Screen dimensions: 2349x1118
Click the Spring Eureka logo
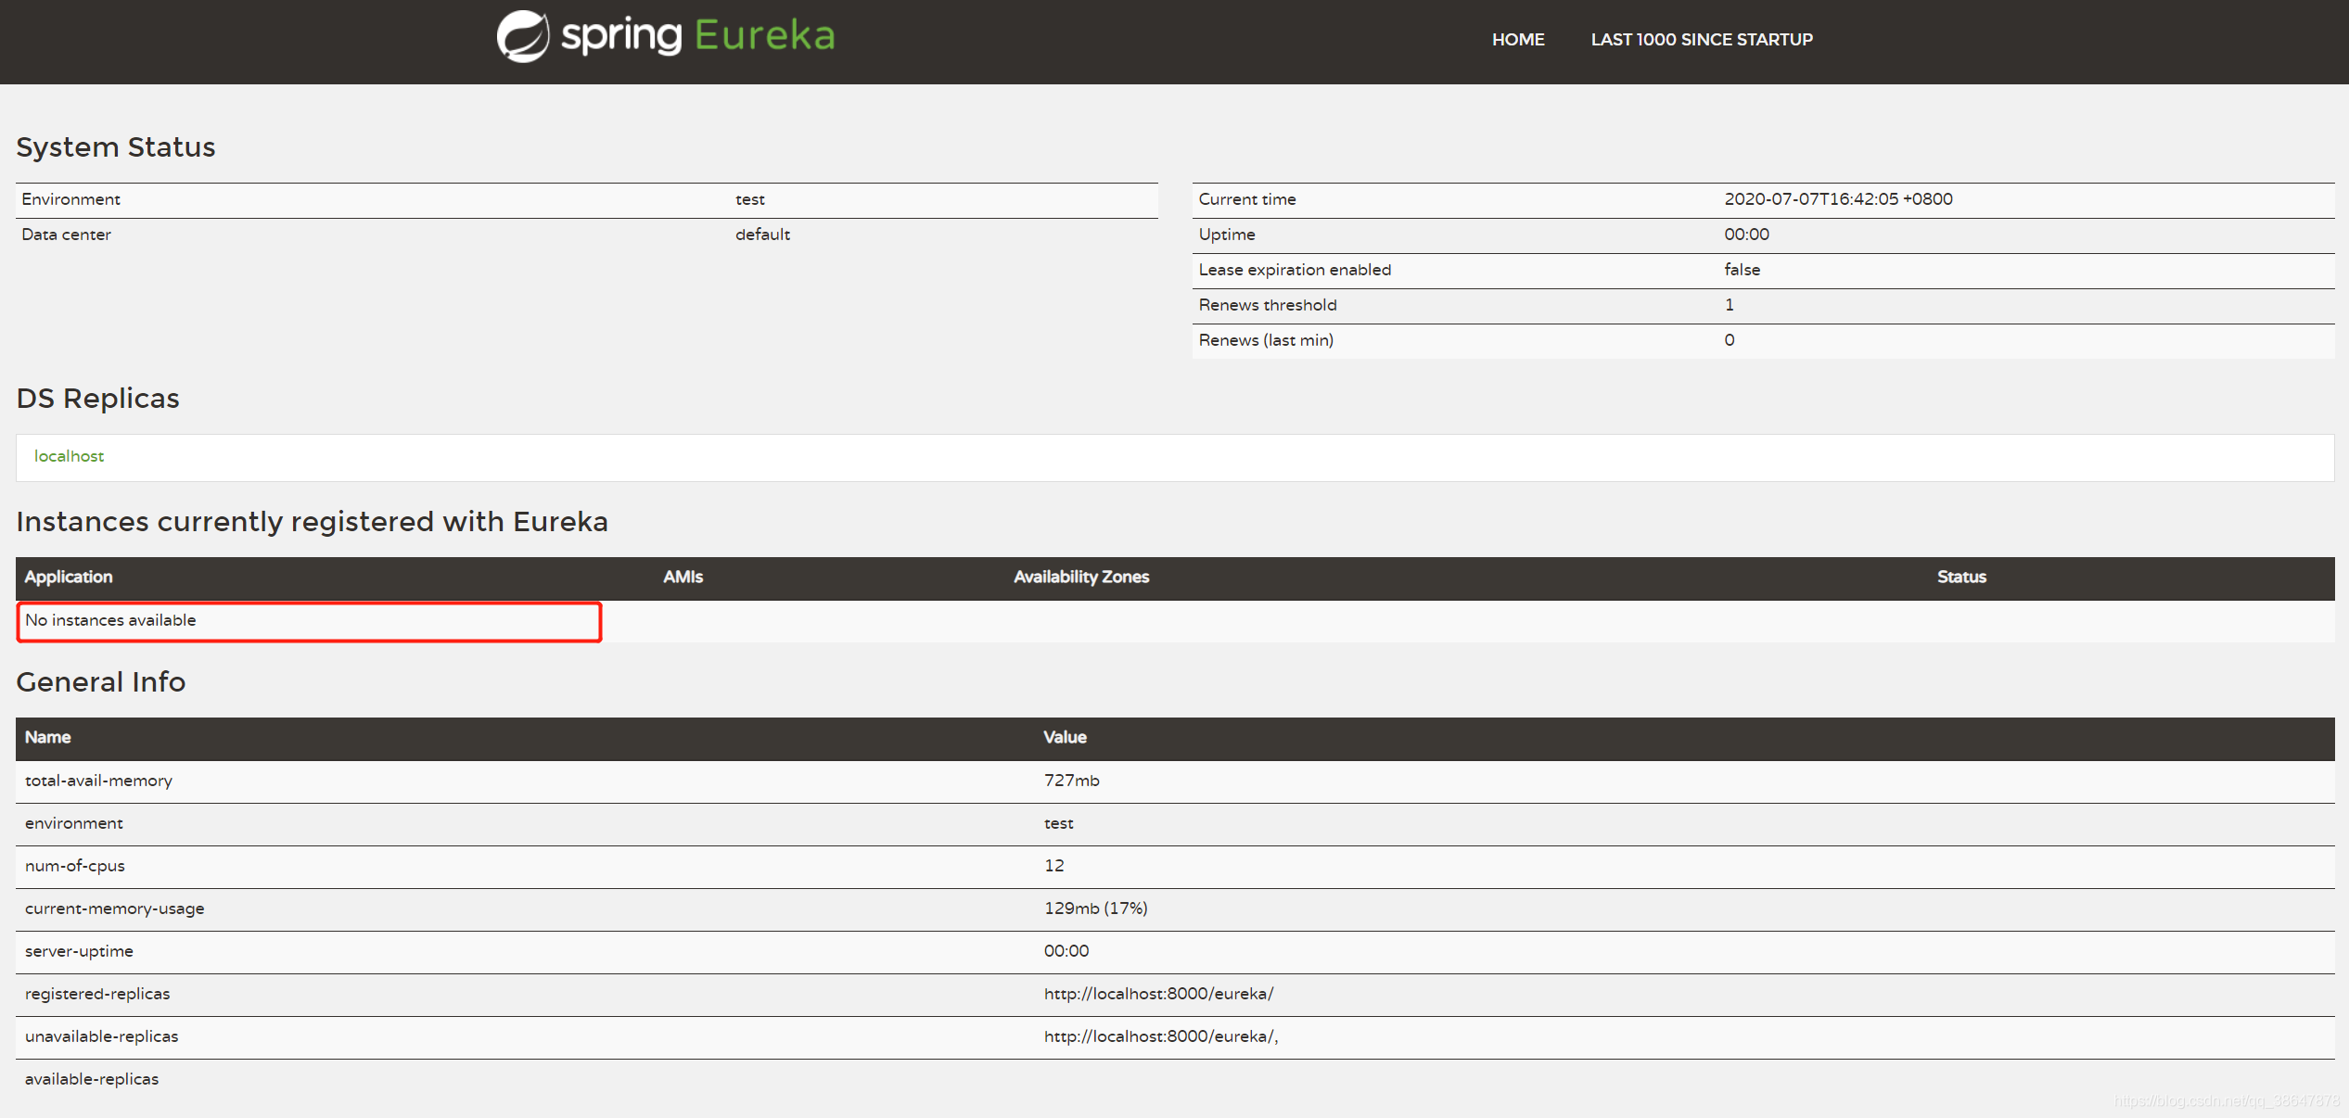[666, 37]
